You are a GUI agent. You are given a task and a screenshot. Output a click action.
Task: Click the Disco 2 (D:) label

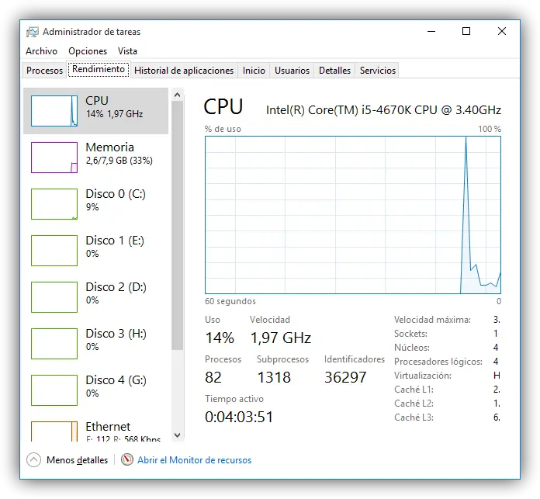click(x=116, y=287)
